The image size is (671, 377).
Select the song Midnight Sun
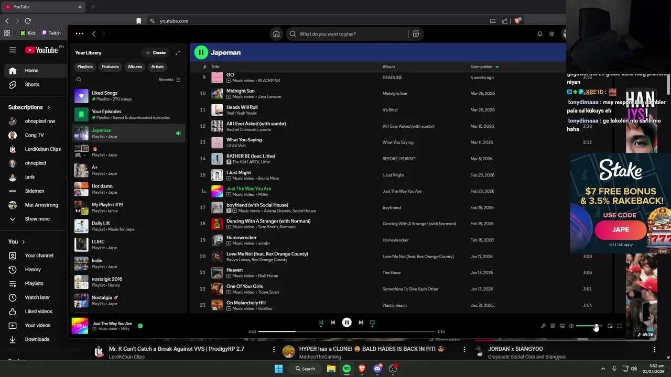click(240, 91)
